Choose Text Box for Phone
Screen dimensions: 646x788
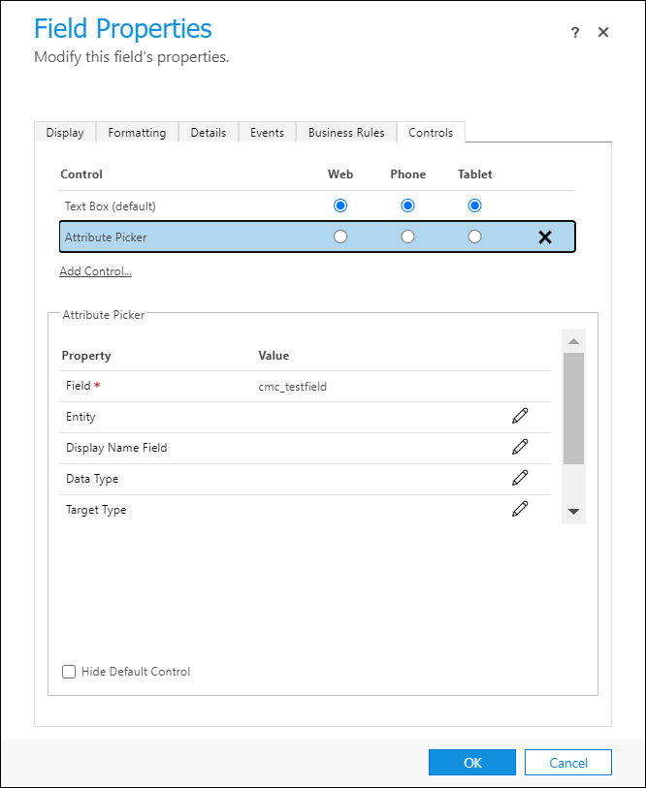point(407,205)
